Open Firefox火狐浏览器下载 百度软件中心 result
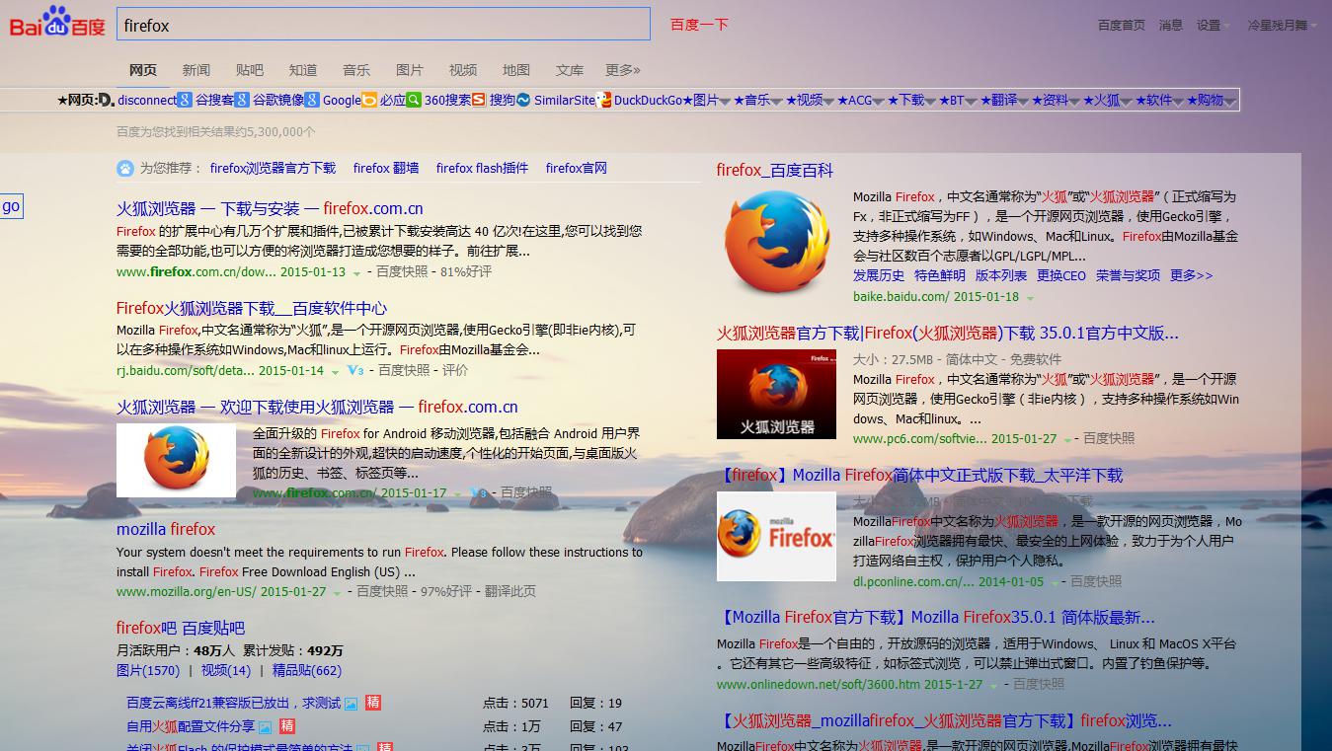This screenshot has height=751, width=1332. (x=252, y=309)
